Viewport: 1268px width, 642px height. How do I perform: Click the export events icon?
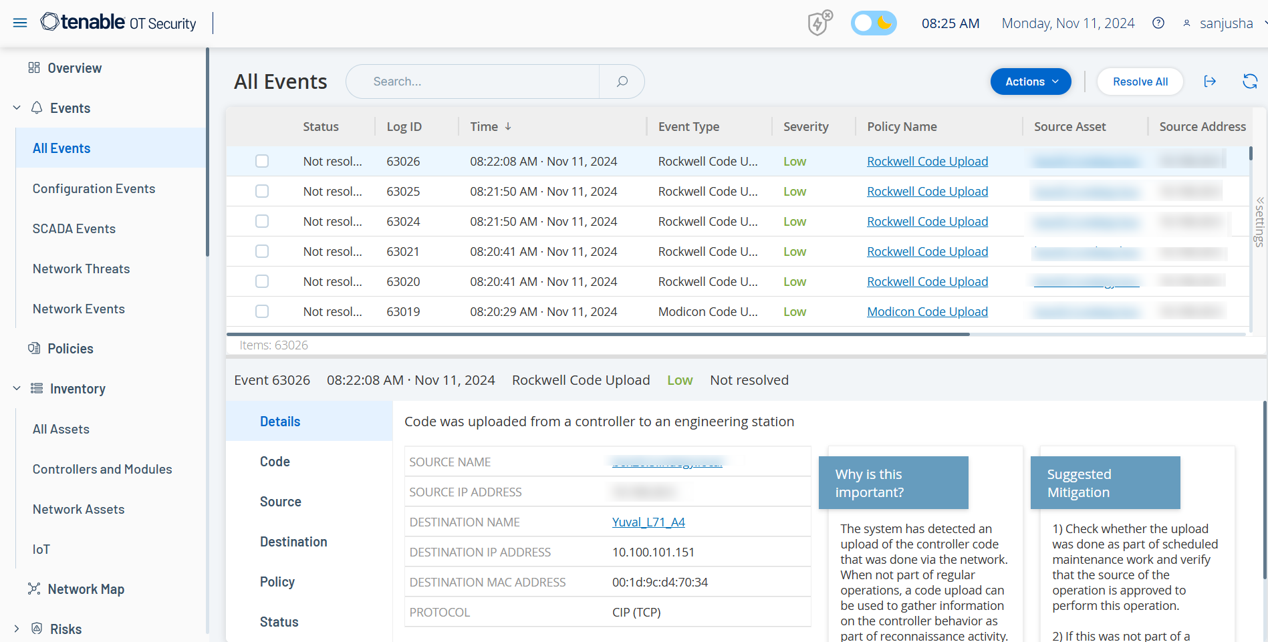(1210, 82)
